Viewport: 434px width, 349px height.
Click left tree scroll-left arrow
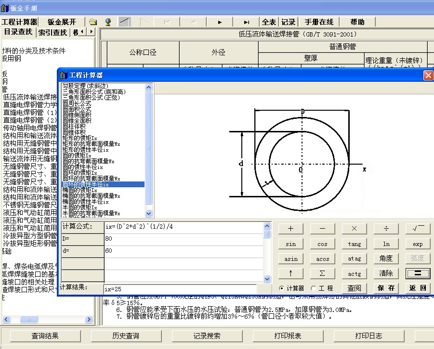click(x=6, y=320)
